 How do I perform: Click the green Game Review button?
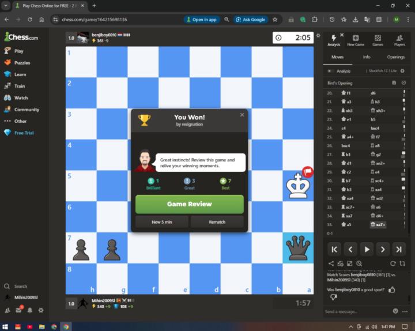[x=189, y=204]
